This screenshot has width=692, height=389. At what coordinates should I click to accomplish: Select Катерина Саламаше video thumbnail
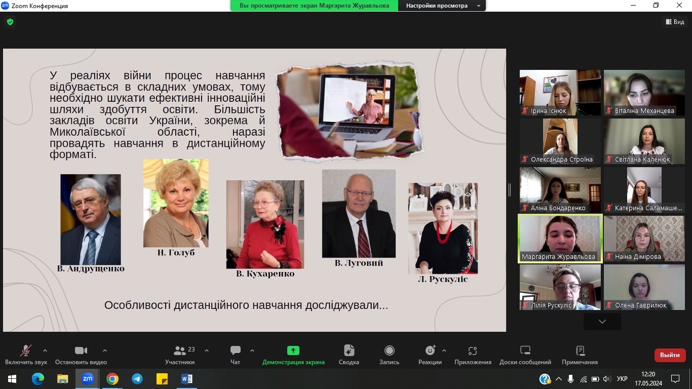click(x=644, y=190)
